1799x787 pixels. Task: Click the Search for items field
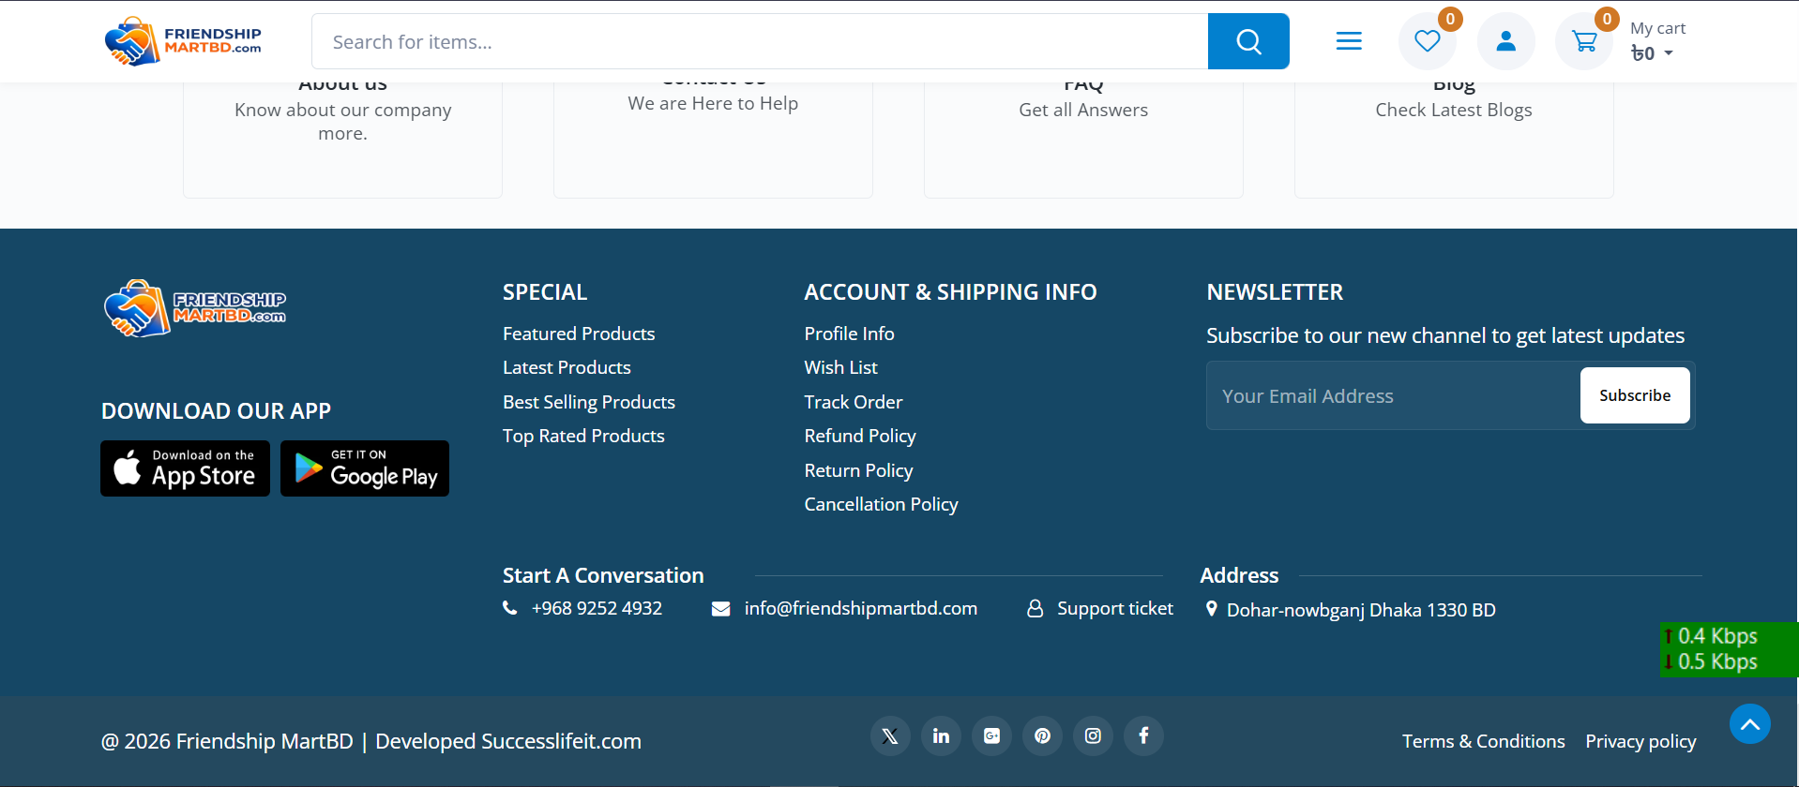pyautogui.click(x=760, y=42)
